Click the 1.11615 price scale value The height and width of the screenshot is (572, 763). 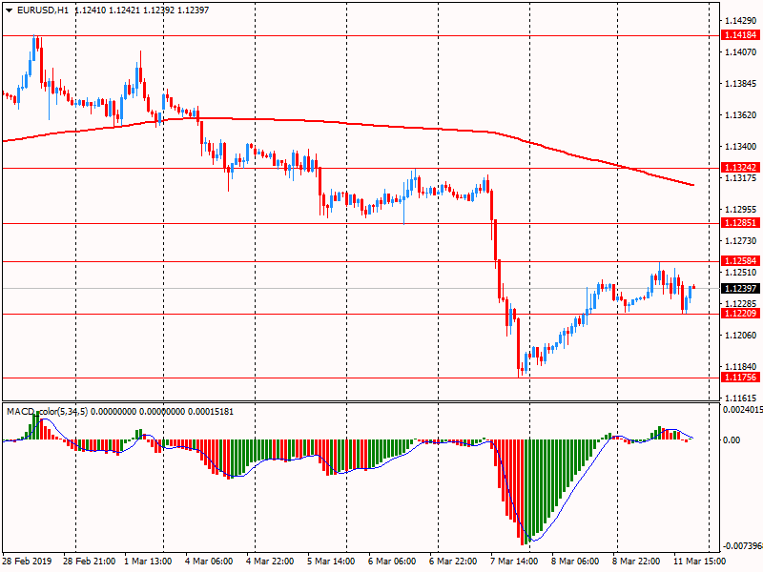741,398
